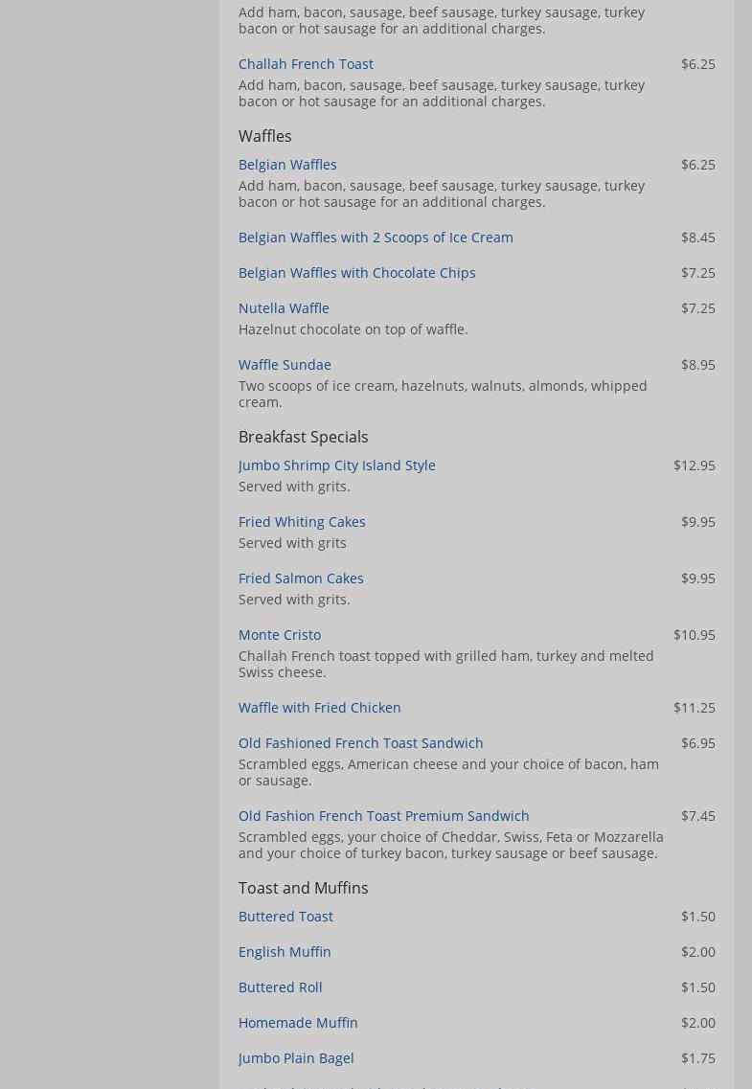Choose Waffle with Fried Chicken
This screenshot has width=752, height=1089.
click(x=319, y=708)
